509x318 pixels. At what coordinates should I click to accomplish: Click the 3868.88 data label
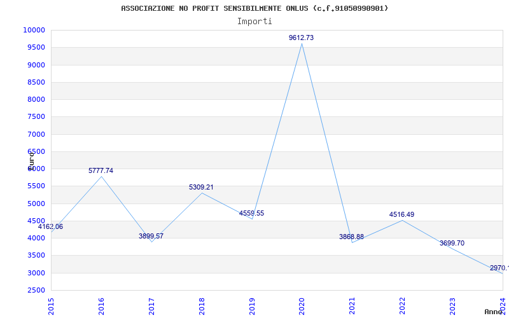point(352,237)
